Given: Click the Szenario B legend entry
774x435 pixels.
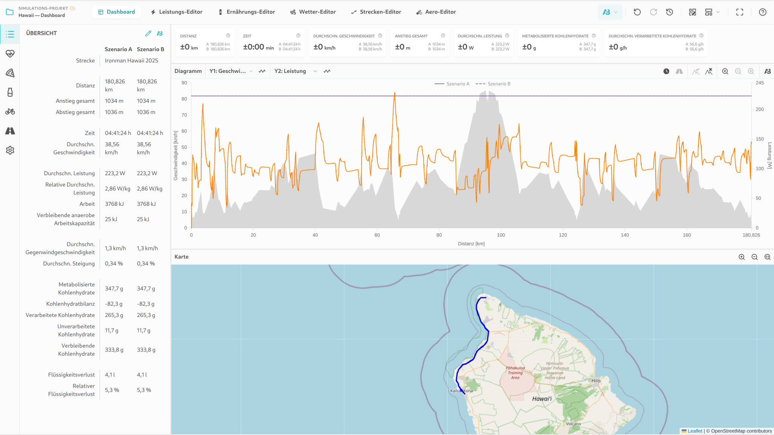Looking at the screenshot, I should 493,84.
